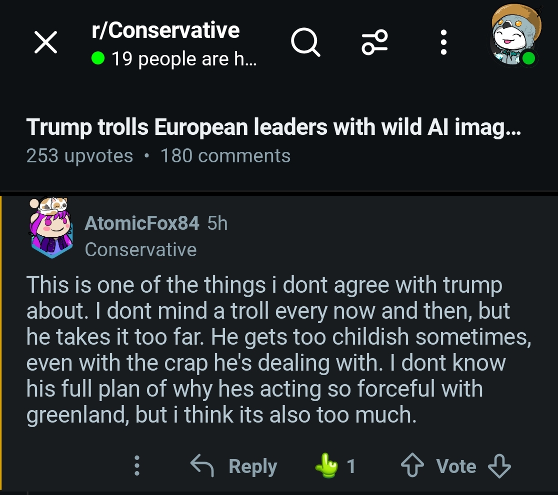The image size is (558, 495).
Task: Open comment sort options sliders icon
Action: click(x=375, y=42)
